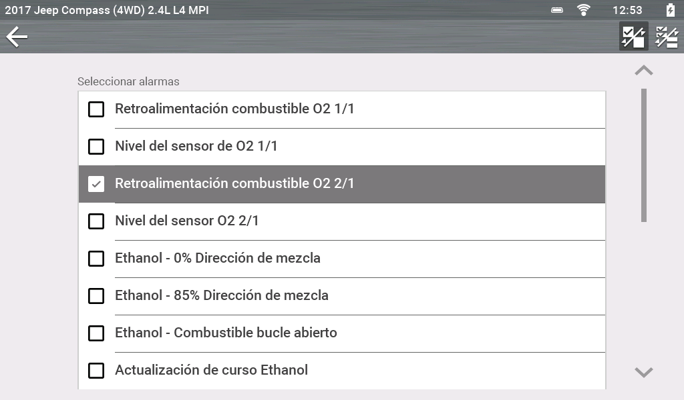Tap the battery charging icon

point(671,10)
